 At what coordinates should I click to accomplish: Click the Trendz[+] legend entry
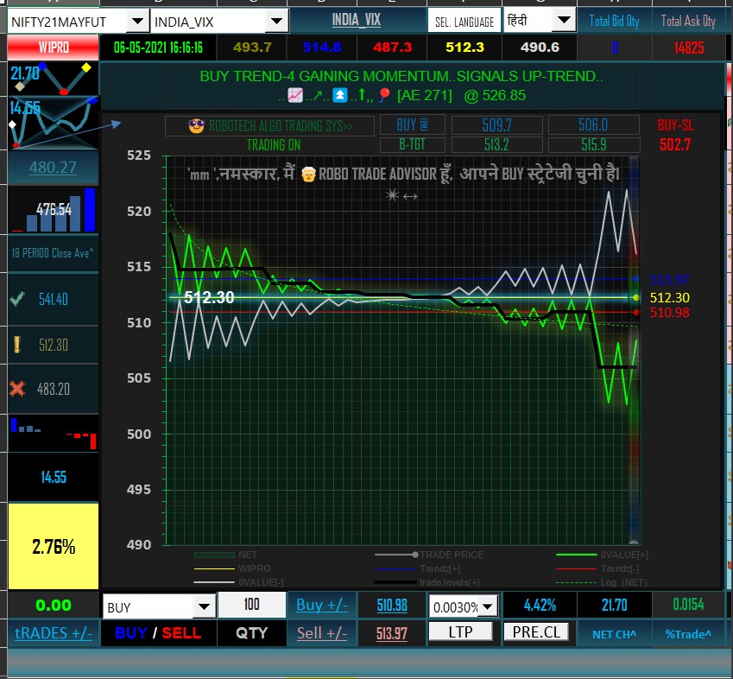click(x=418, y=568)
